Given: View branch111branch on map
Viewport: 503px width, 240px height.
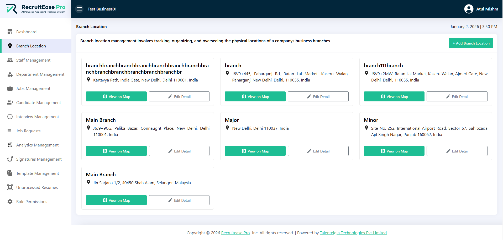Looking at the screenshot, I should point(394,96).
